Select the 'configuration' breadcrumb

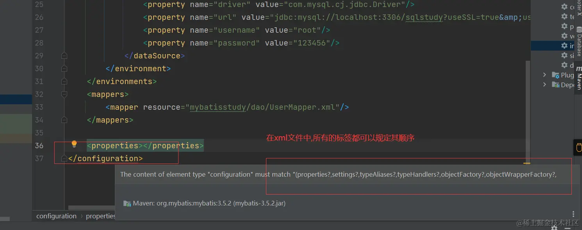pyautogui.click(x=56, y=216)
